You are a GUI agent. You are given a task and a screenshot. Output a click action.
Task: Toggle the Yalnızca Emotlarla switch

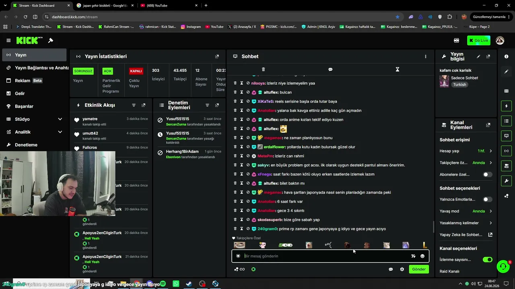(x=487, y=199)
